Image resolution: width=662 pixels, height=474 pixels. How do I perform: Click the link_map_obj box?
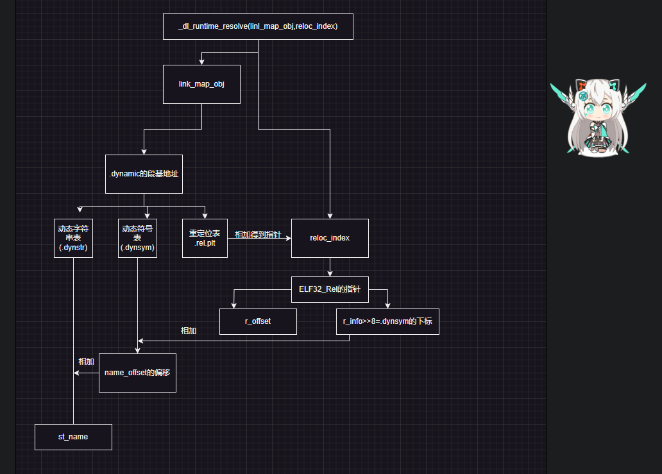pos(201,84)
